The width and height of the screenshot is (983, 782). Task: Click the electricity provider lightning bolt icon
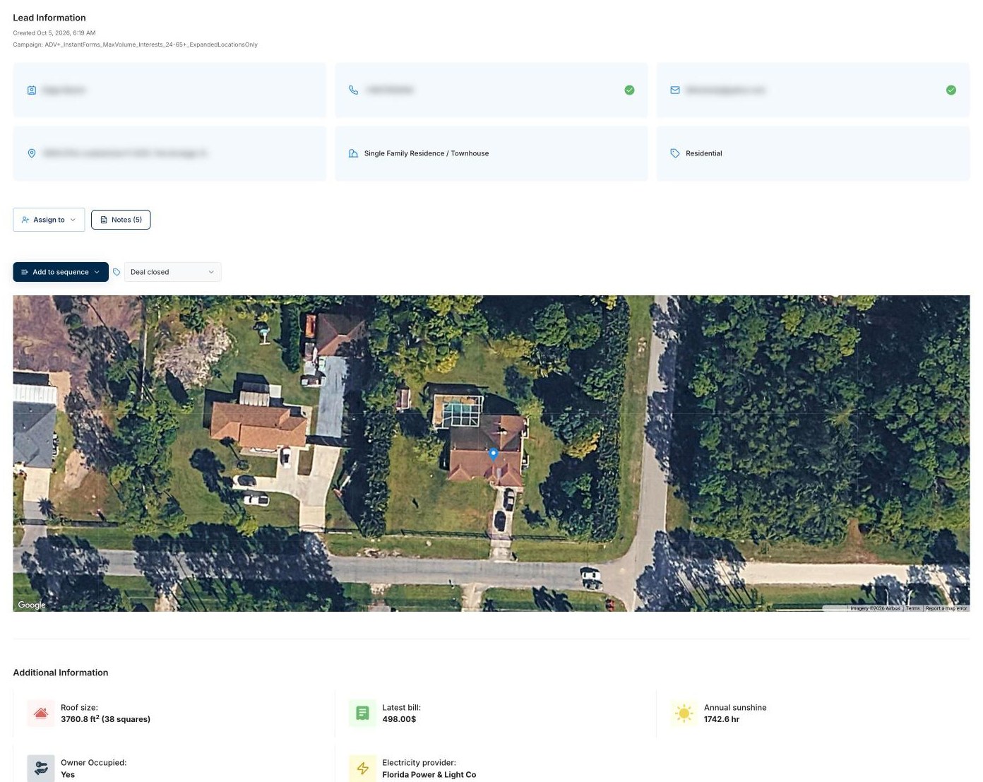362,769
